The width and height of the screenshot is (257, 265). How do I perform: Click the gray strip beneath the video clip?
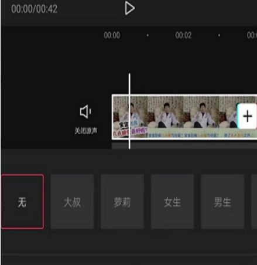tap(184, 146)
